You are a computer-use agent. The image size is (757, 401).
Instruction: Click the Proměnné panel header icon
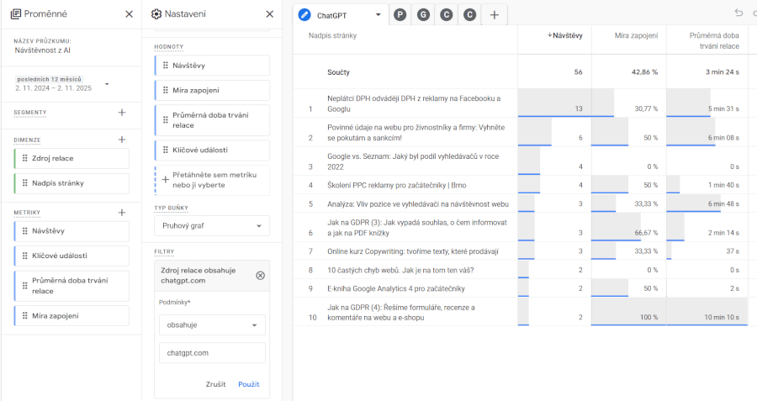point(16,14)
